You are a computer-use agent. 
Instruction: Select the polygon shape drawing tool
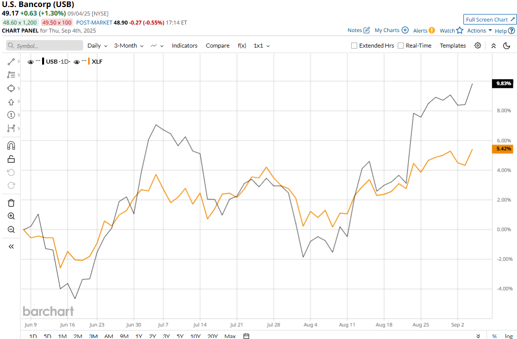pyautogui.click(x=11, y=88)
